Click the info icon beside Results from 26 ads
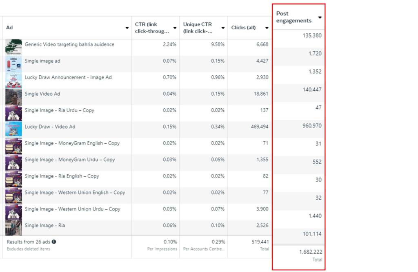This screenshot has width=418, height=272. 54,242
